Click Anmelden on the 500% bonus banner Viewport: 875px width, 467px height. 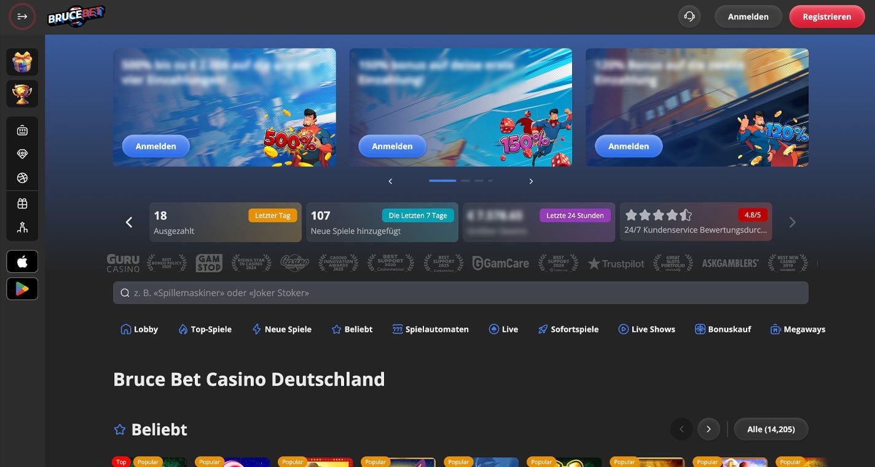pyautogui.click(x=156, y=146)
